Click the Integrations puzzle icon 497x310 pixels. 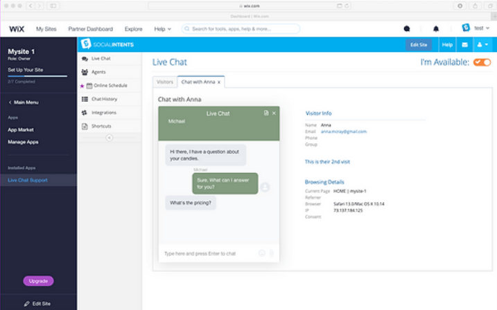(x=85, y=113)
